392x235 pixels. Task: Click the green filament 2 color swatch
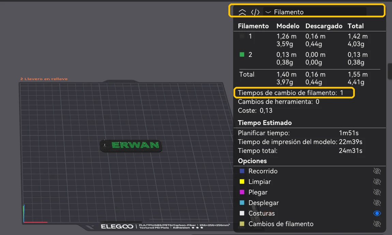point(242,54)
